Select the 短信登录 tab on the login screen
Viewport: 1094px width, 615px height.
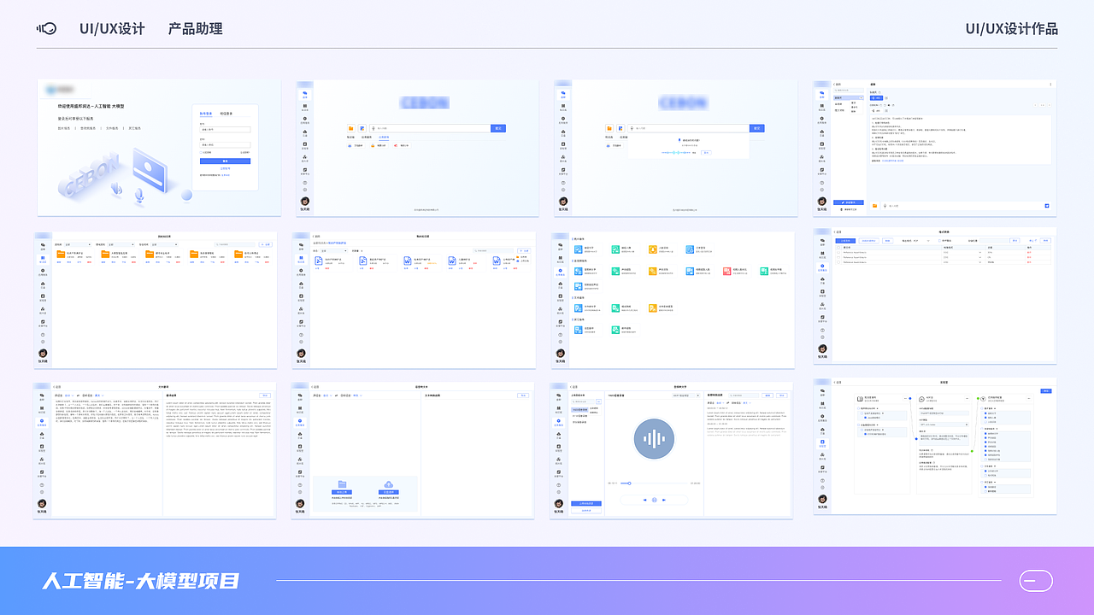tap(227, 112)
